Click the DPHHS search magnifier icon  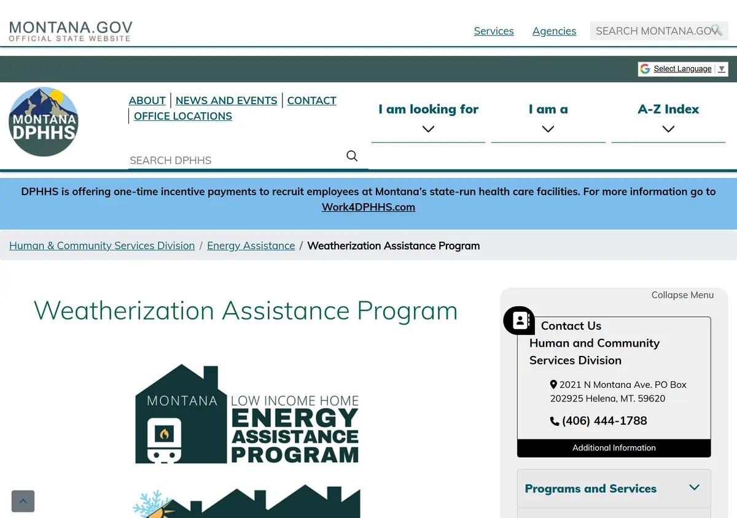click(352, 156)
